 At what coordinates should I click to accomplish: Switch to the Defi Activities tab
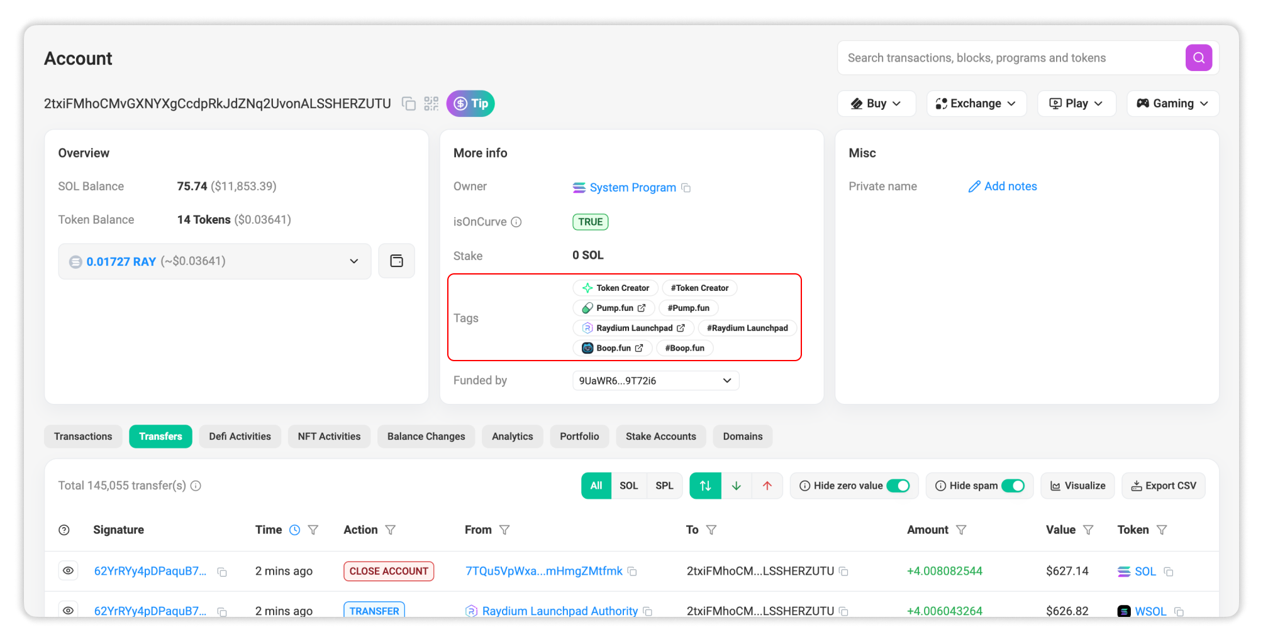coord(240,437)
